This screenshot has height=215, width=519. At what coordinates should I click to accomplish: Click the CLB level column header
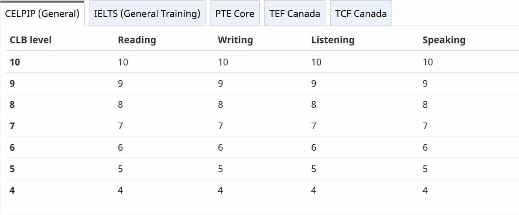click(x=31, y=40)
